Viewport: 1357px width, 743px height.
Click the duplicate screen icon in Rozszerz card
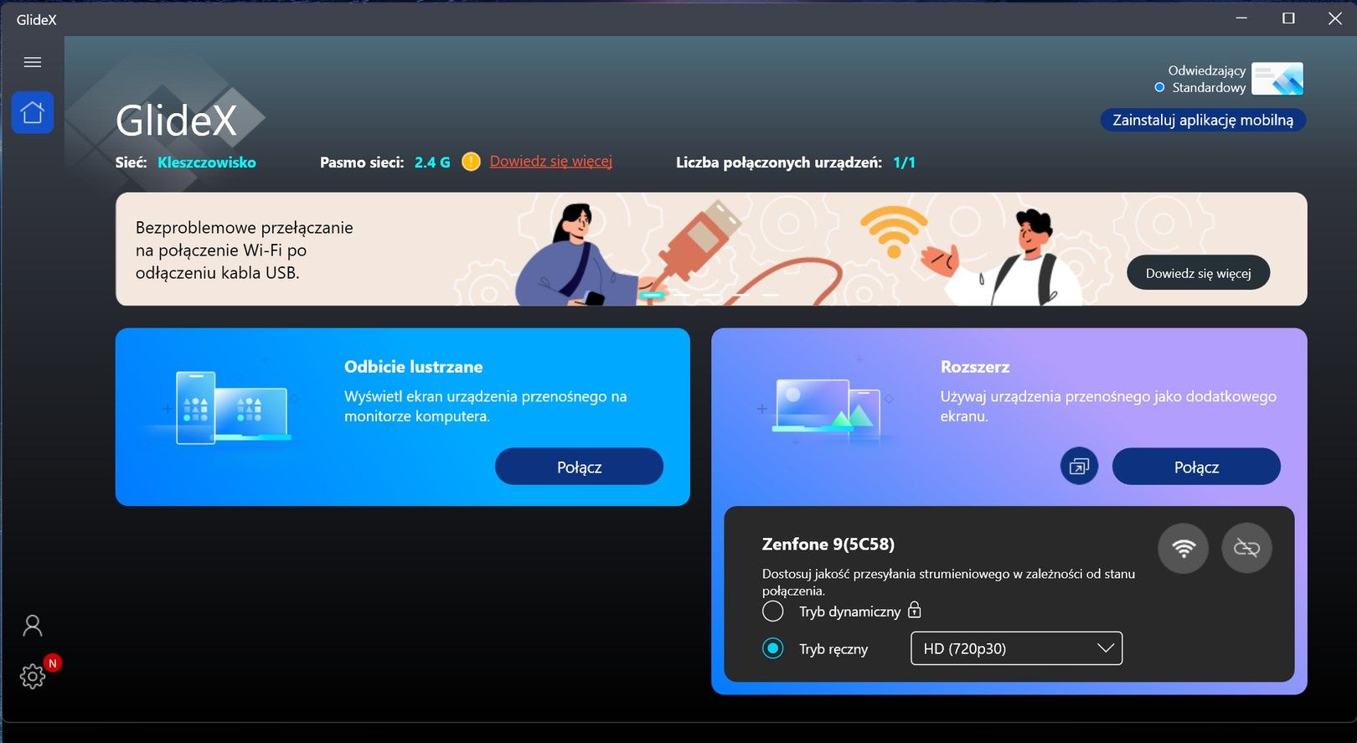[x=1079, y=467]
